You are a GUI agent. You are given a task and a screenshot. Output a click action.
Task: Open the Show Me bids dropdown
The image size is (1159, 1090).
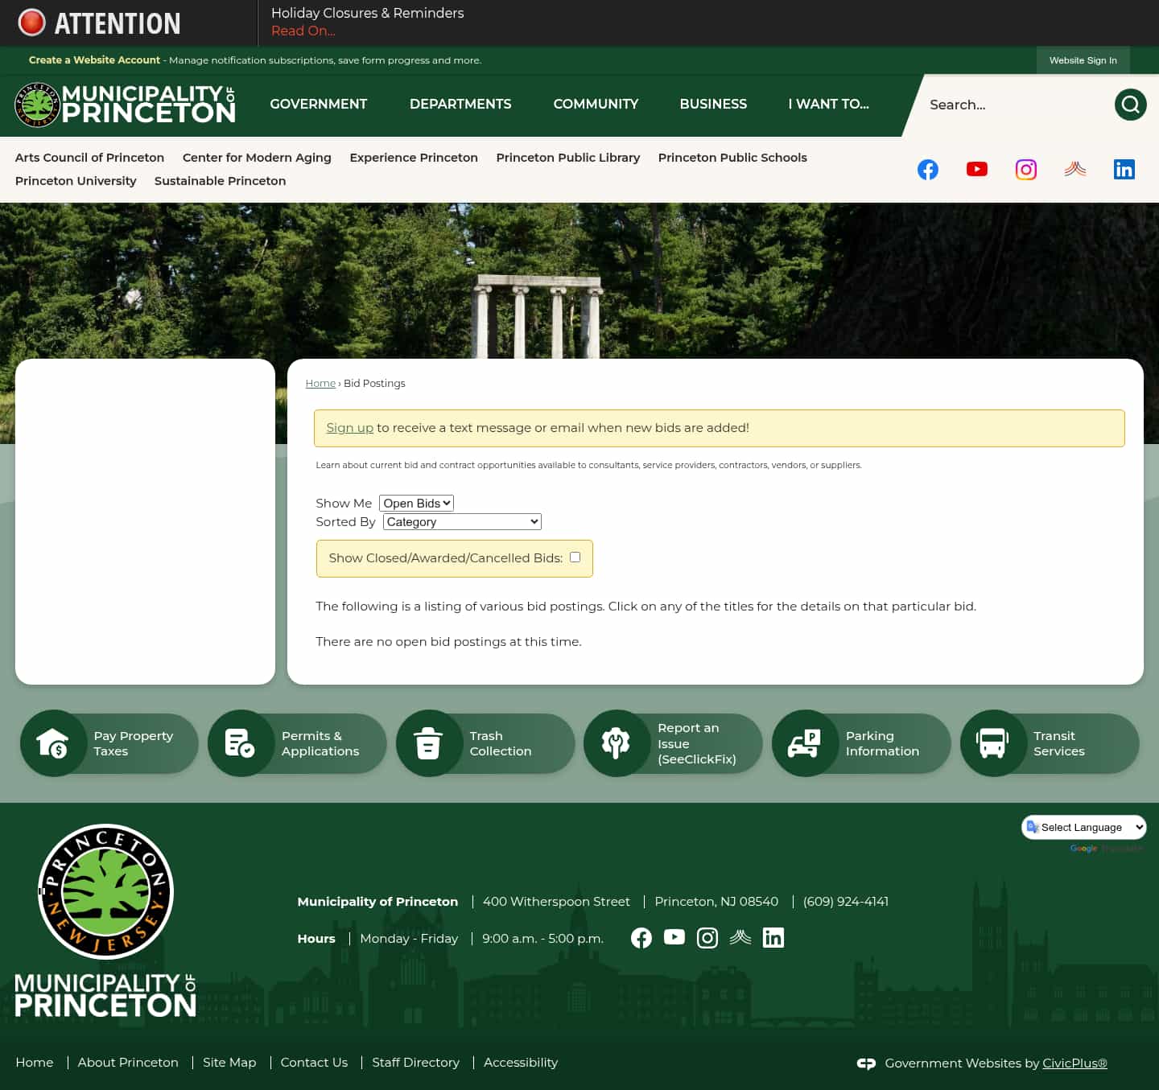[415, 503]
